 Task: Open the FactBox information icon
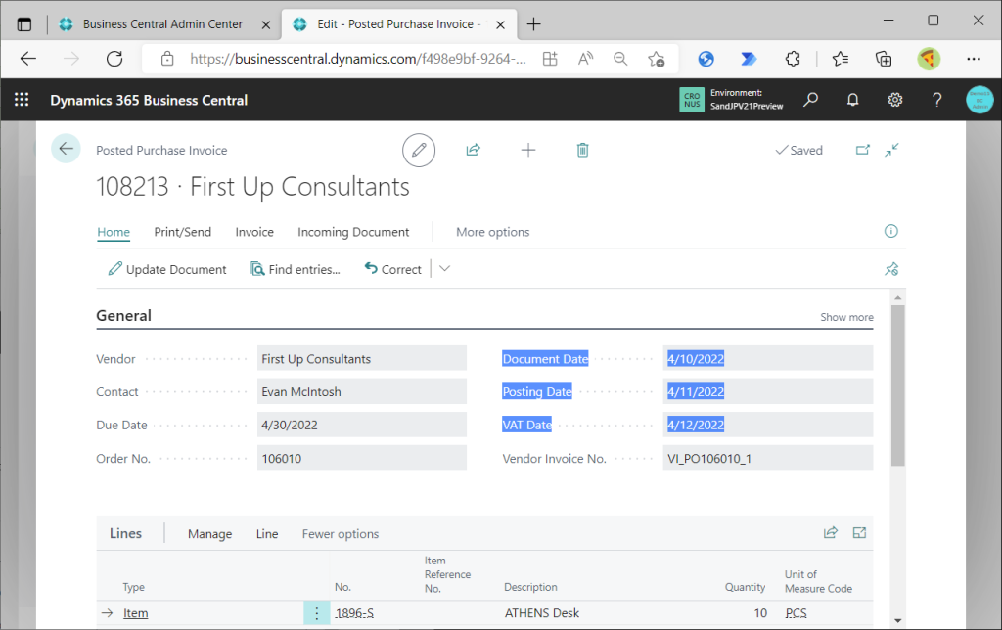pyautogui.click(x=891, y=231)
